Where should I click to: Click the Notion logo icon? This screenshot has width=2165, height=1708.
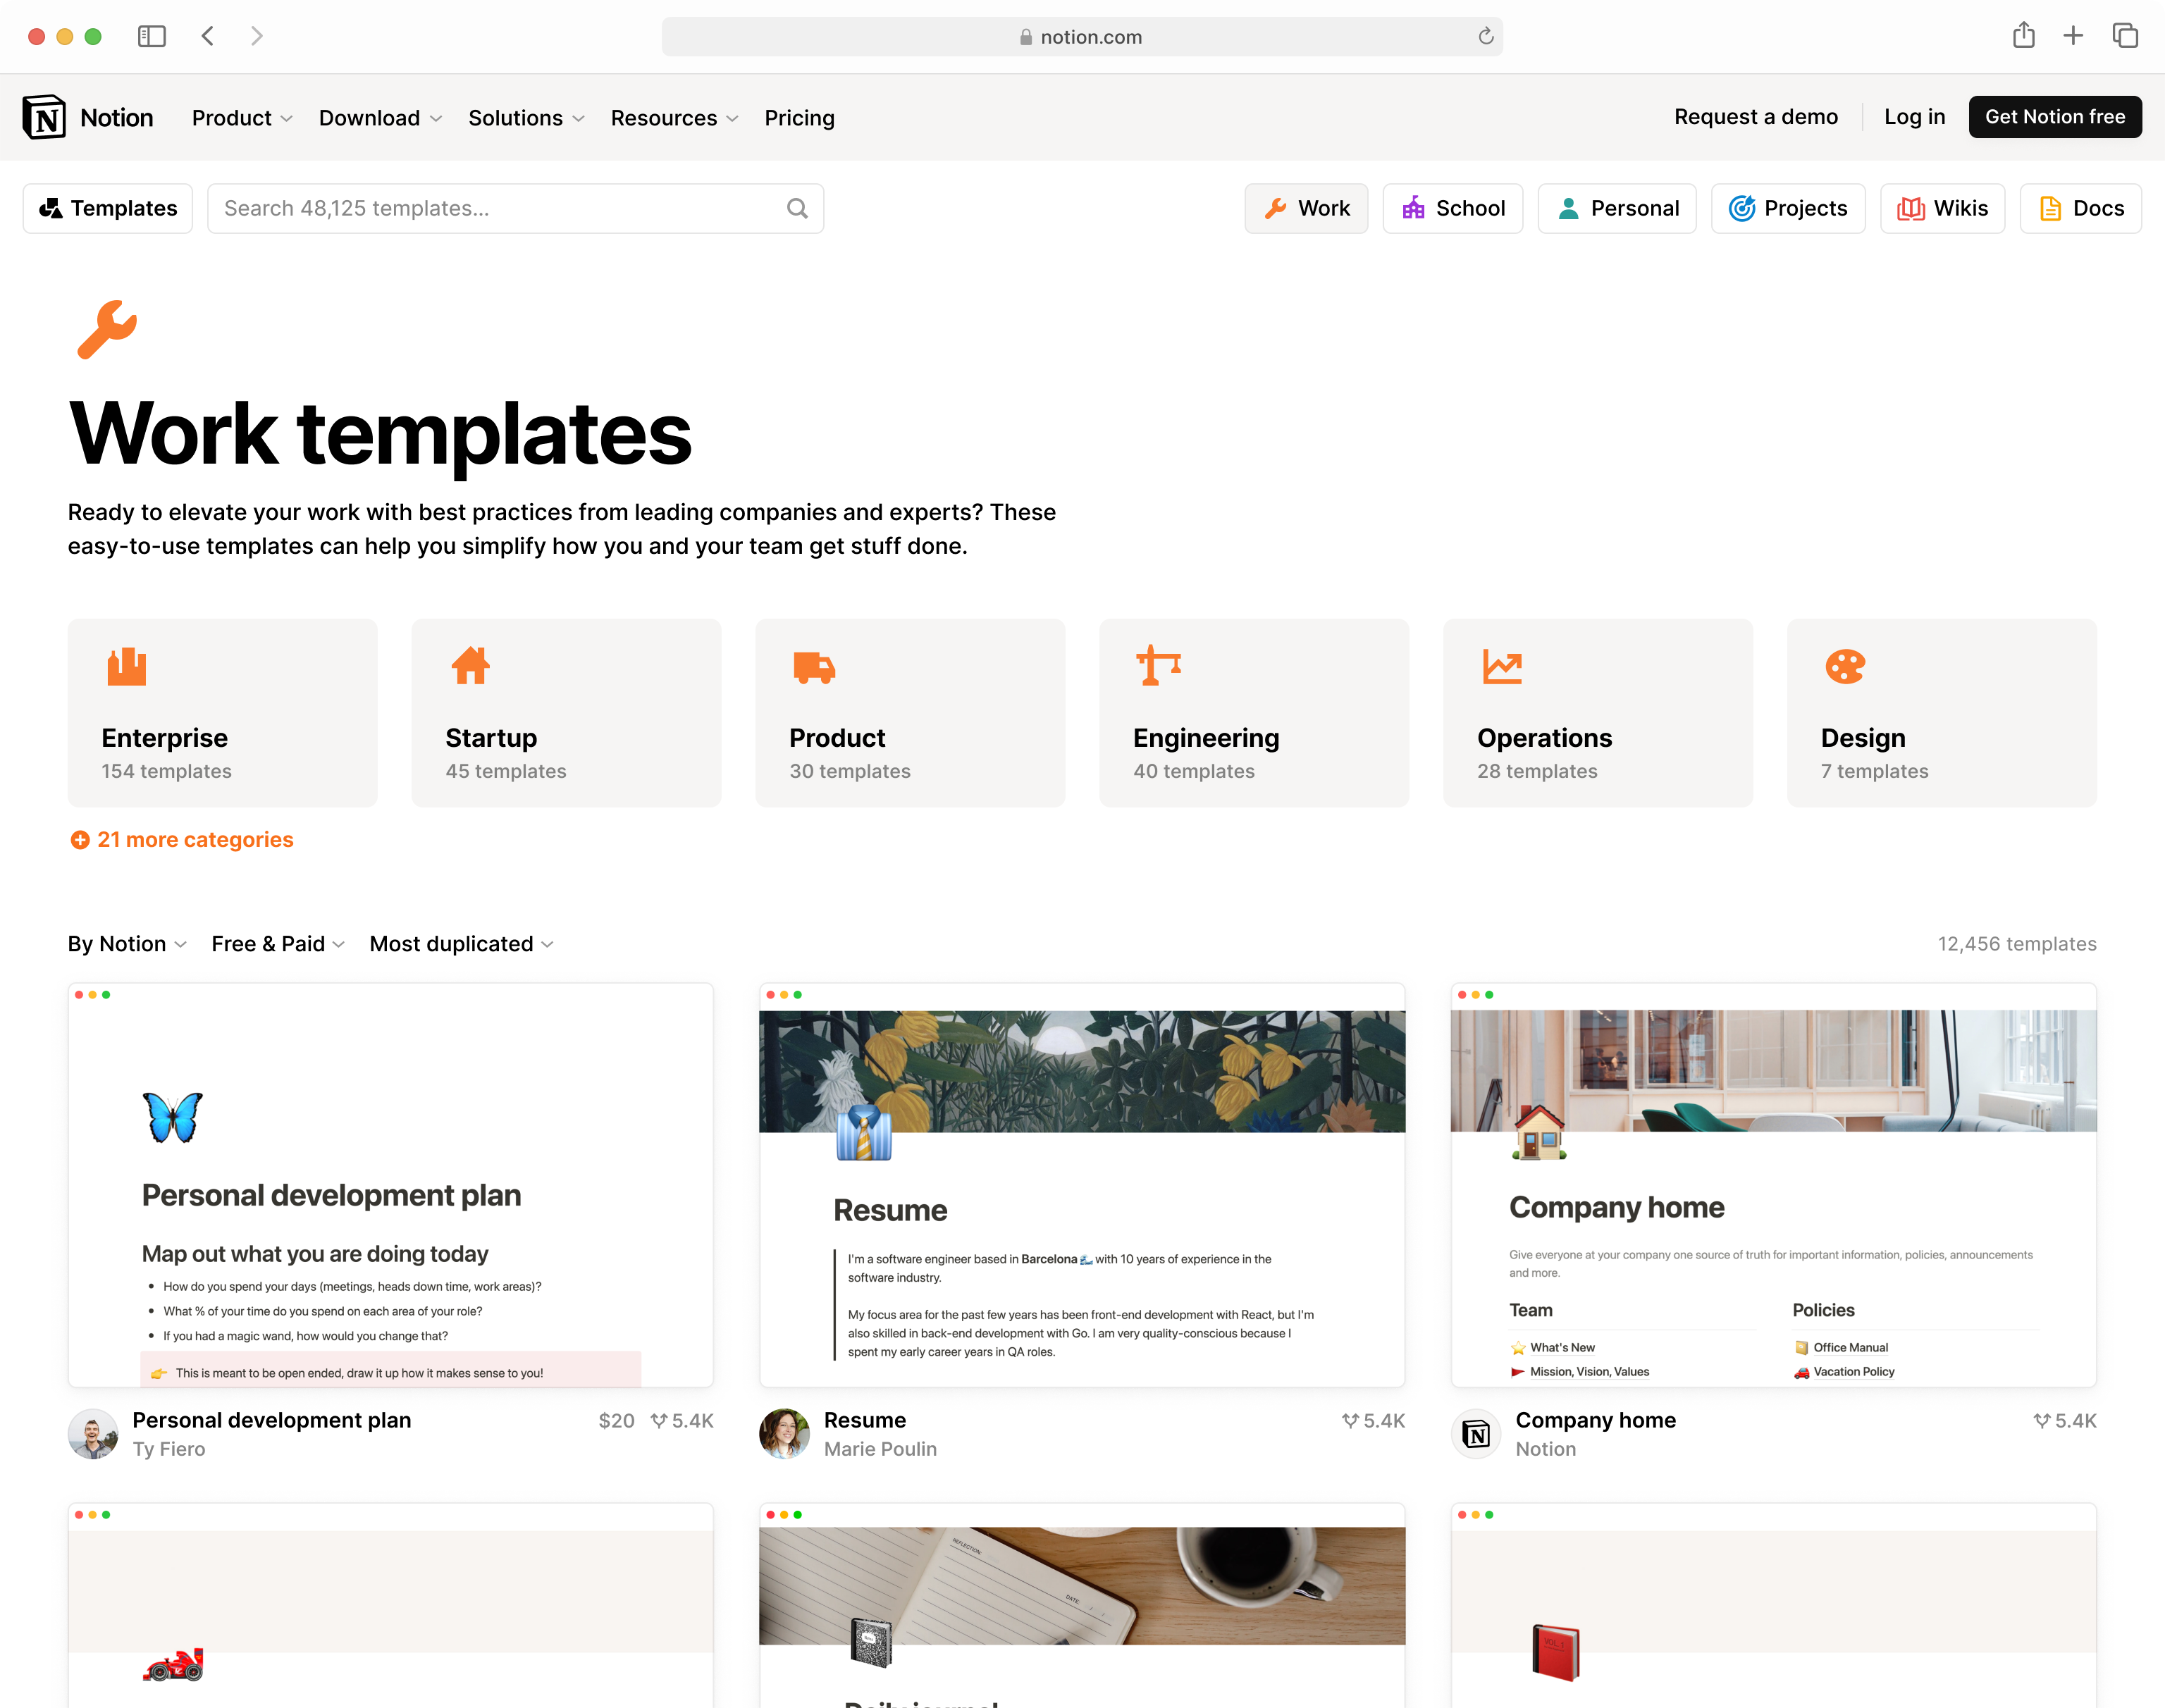click(44, 117)
